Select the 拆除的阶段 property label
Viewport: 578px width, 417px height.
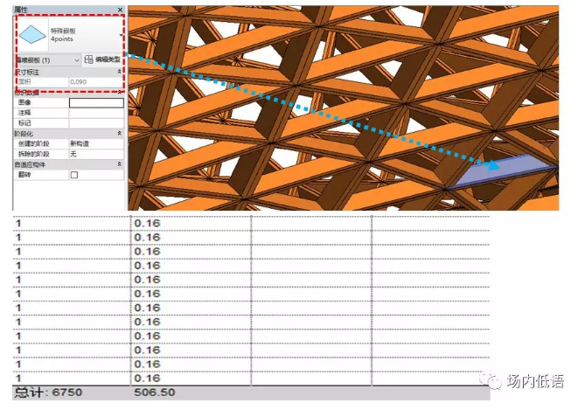pos(33,154)
